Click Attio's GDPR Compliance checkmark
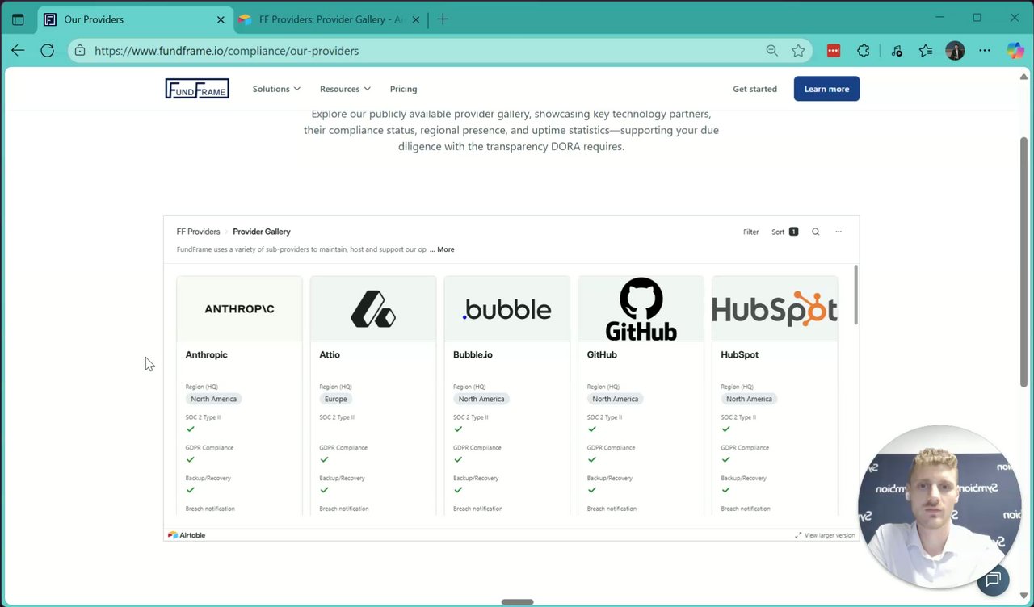This screenshot has width=1034, height=607. 324,459
